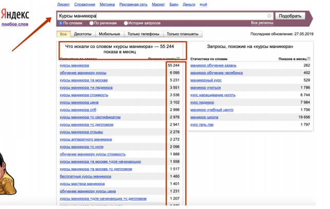330x209 pixels.
Task: Clear the search field with the X icon
Action: pyautogui.click(x=270, y=16)
